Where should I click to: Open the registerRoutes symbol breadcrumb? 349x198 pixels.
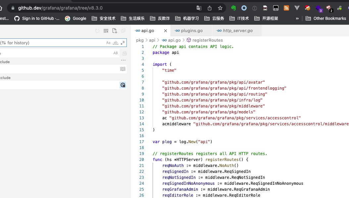[205, 40]
